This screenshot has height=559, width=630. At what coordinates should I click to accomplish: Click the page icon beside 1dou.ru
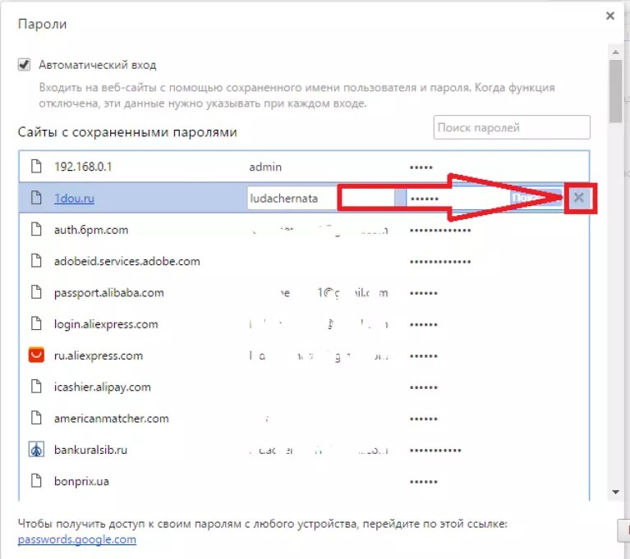coord(36,198)
